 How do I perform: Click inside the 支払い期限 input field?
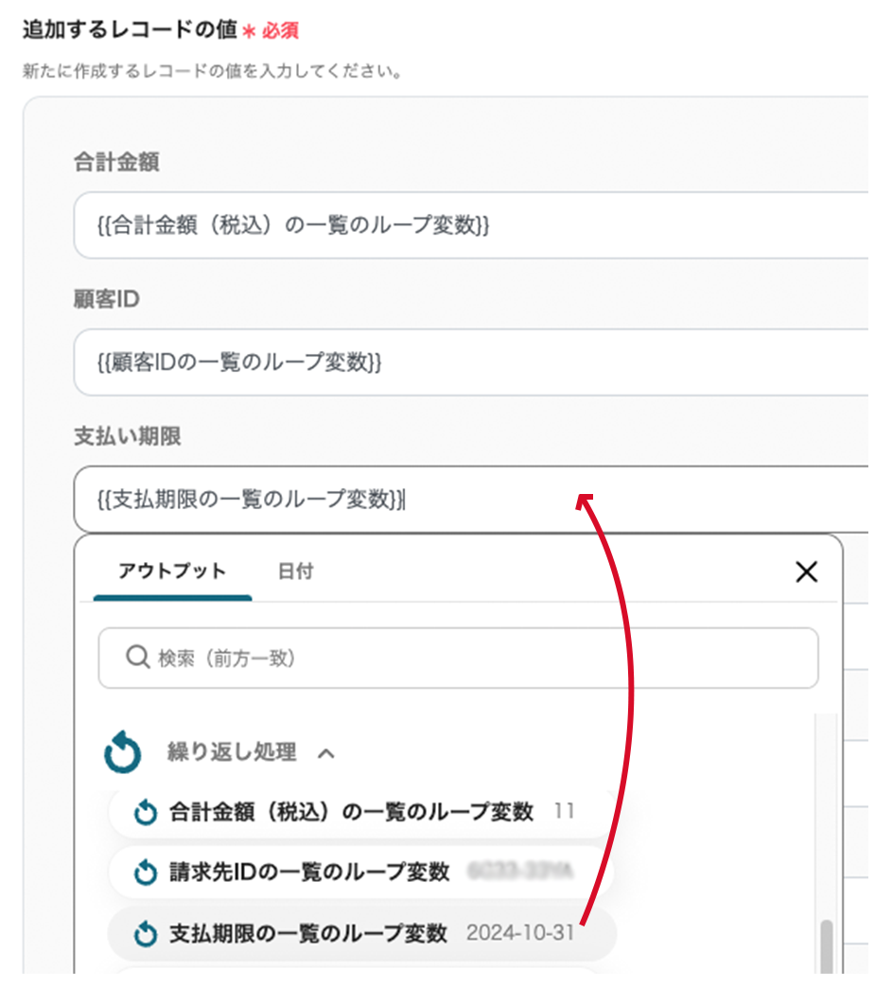click(x=568, y=499)
